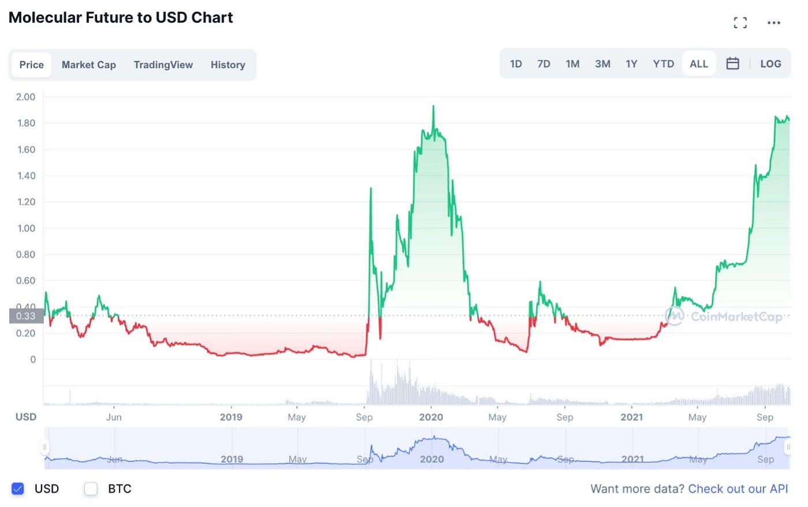Open fullscreen view of the chart

pos(740,23)
